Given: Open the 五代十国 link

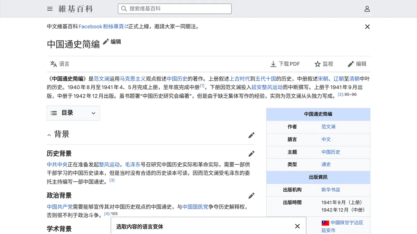Looking at the screenshot, I should coord(266,79).
